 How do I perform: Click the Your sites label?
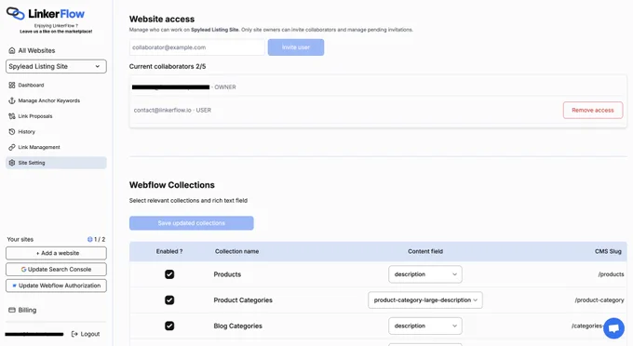click(x=20, y=239)
